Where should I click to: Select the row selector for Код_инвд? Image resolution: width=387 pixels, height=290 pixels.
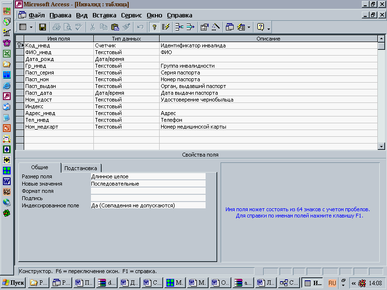tap(20, 45)
